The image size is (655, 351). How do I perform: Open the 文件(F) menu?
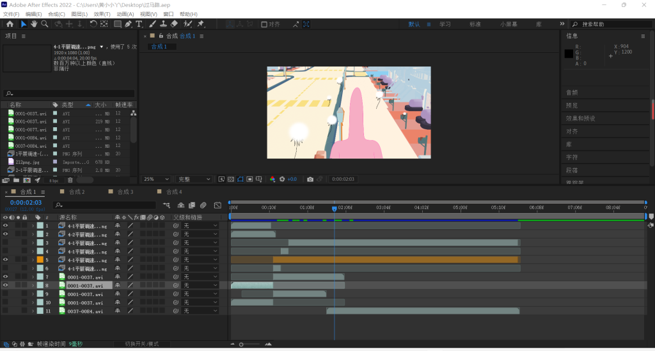11,14
